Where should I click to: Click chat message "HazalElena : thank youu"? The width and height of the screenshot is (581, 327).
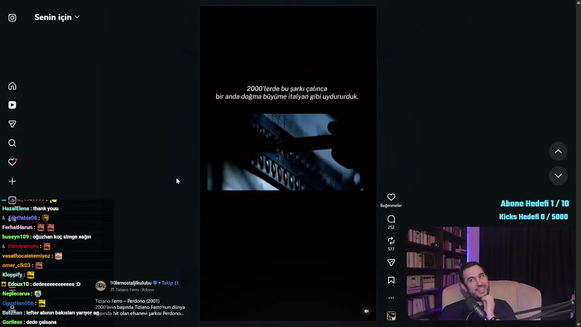(x=30, y=208)
